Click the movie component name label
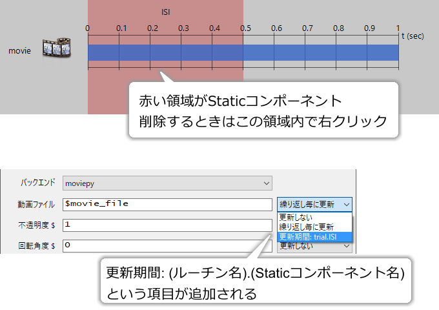The width and height of the screenshot is (439, 310). [x=19, y=50]
